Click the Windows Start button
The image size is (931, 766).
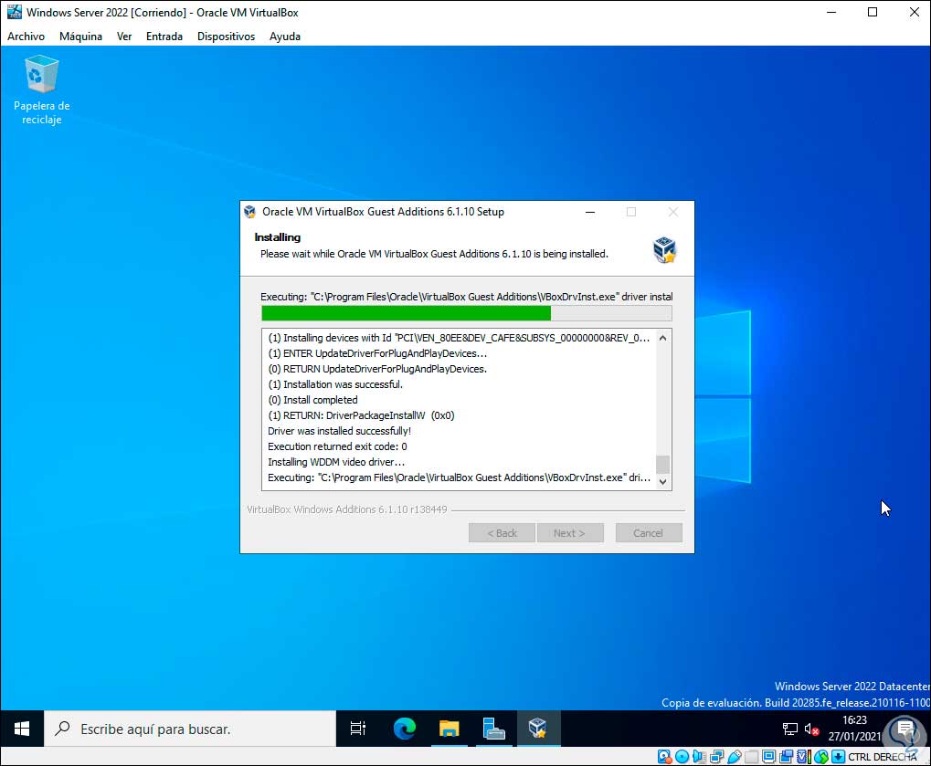click(x=22, y=729)
